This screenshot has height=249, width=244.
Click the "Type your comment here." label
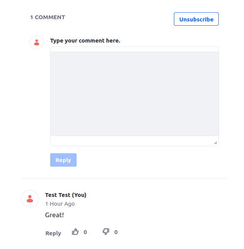[x=85, y=41]
